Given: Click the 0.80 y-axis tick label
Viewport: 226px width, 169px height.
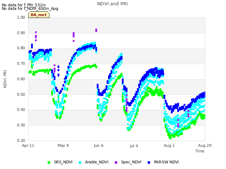Looking at the screenshot, I should pos(21,48).
